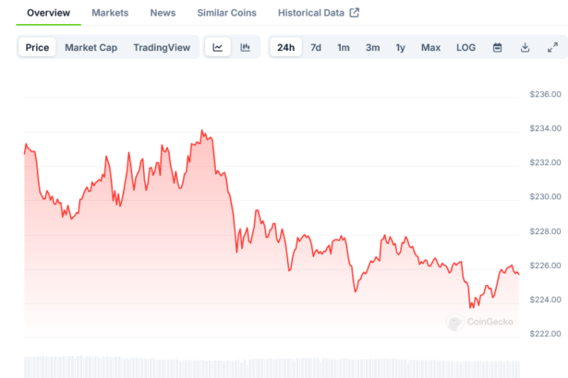This screenshot has width=568, height=378.
Task: Select the Price chart toggle
Action: pyautogui.click(x=38, y=47)
